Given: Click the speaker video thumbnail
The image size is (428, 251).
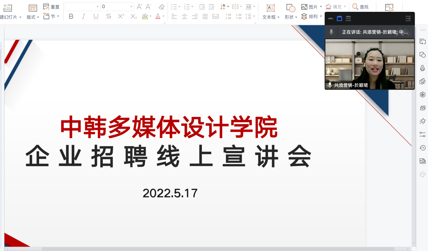Looking at the screenshot, I should 370,64.
